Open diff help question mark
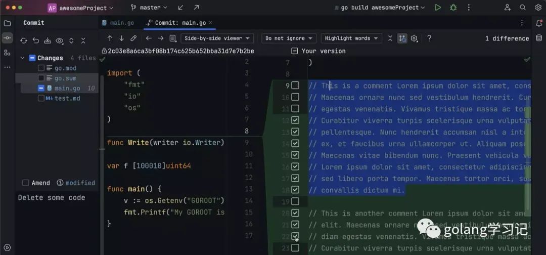 click(429, 38)
